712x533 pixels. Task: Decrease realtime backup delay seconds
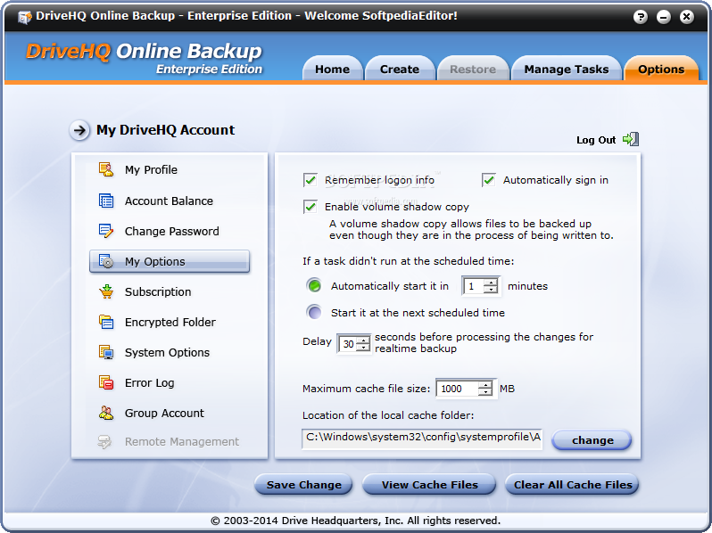pyautogui.click(x=363, y=348)
